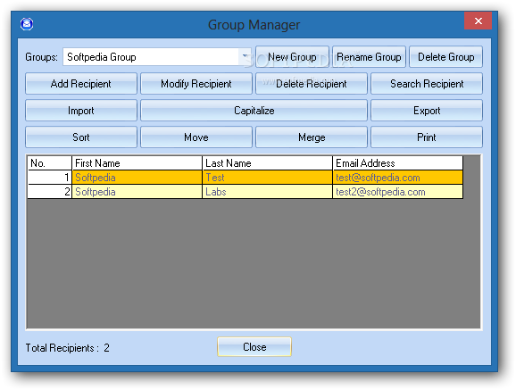Select the Softpedia first name in row 2
Viewport: 516px width, 390px height.
click(137, 192)
